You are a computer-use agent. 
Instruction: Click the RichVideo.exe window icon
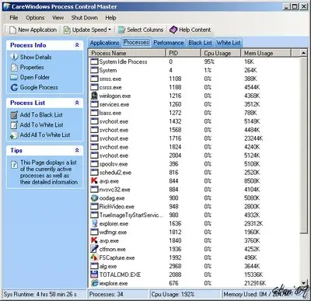[94, 206]
